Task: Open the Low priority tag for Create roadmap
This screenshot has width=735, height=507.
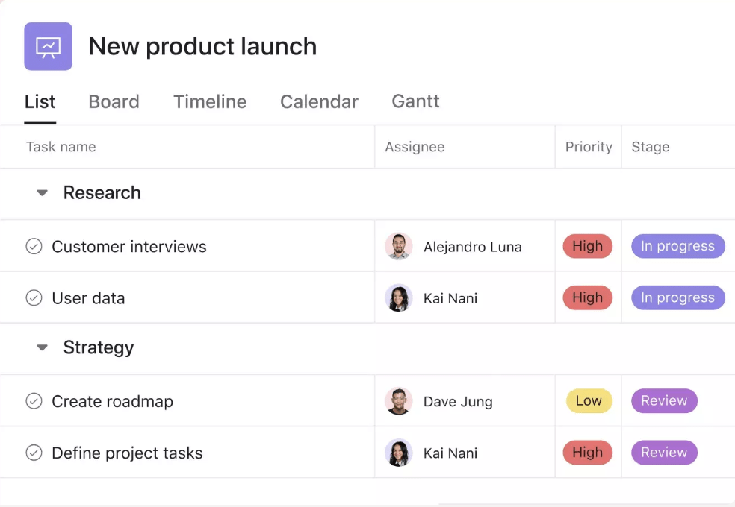Action: (589, 401)
